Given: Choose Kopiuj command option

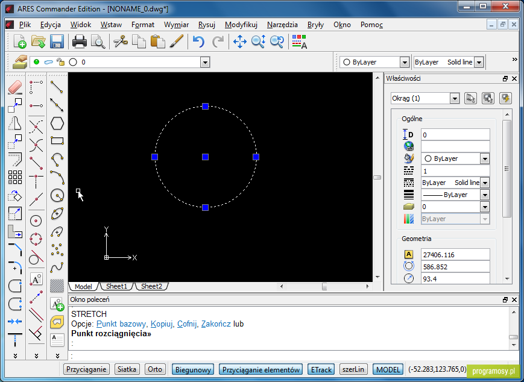Looking at the screenshot, I should pyautogui.click(x=162, y=324).
